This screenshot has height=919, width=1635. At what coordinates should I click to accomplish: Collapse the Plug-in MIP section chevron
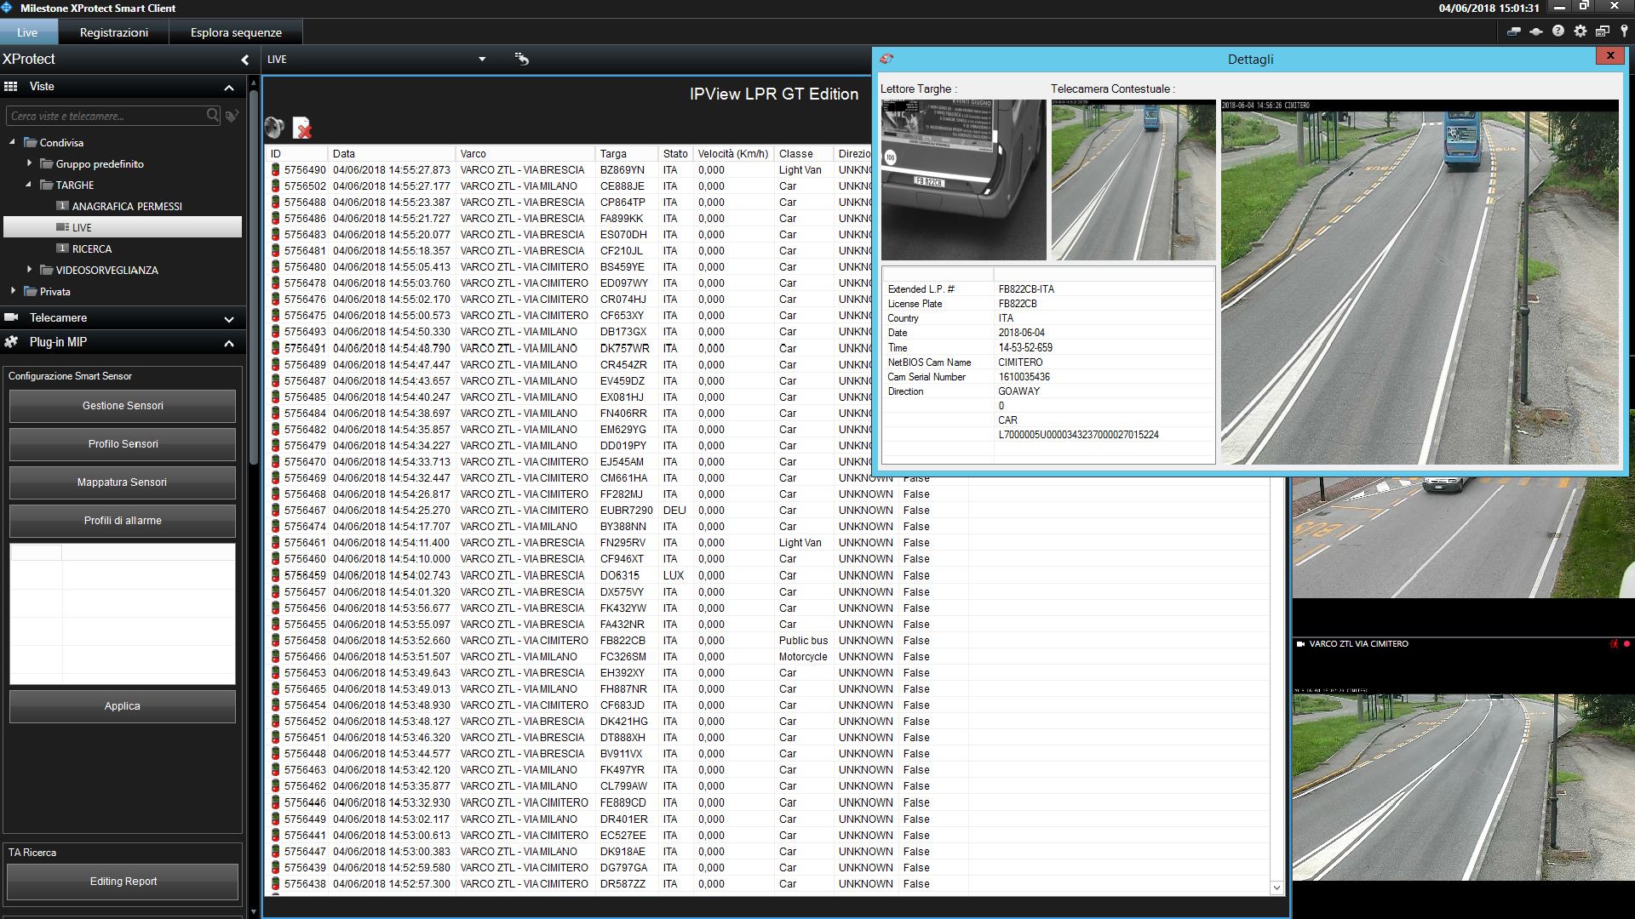tap(228, 344)
